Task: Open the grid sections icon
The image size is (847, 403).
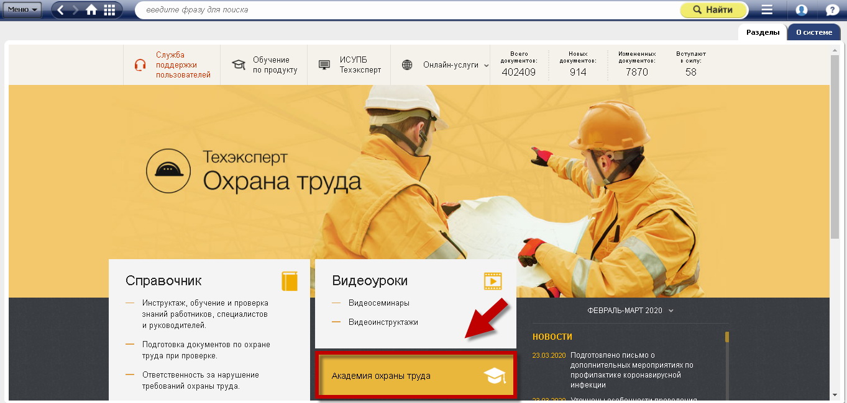Action: pos(109,10)
